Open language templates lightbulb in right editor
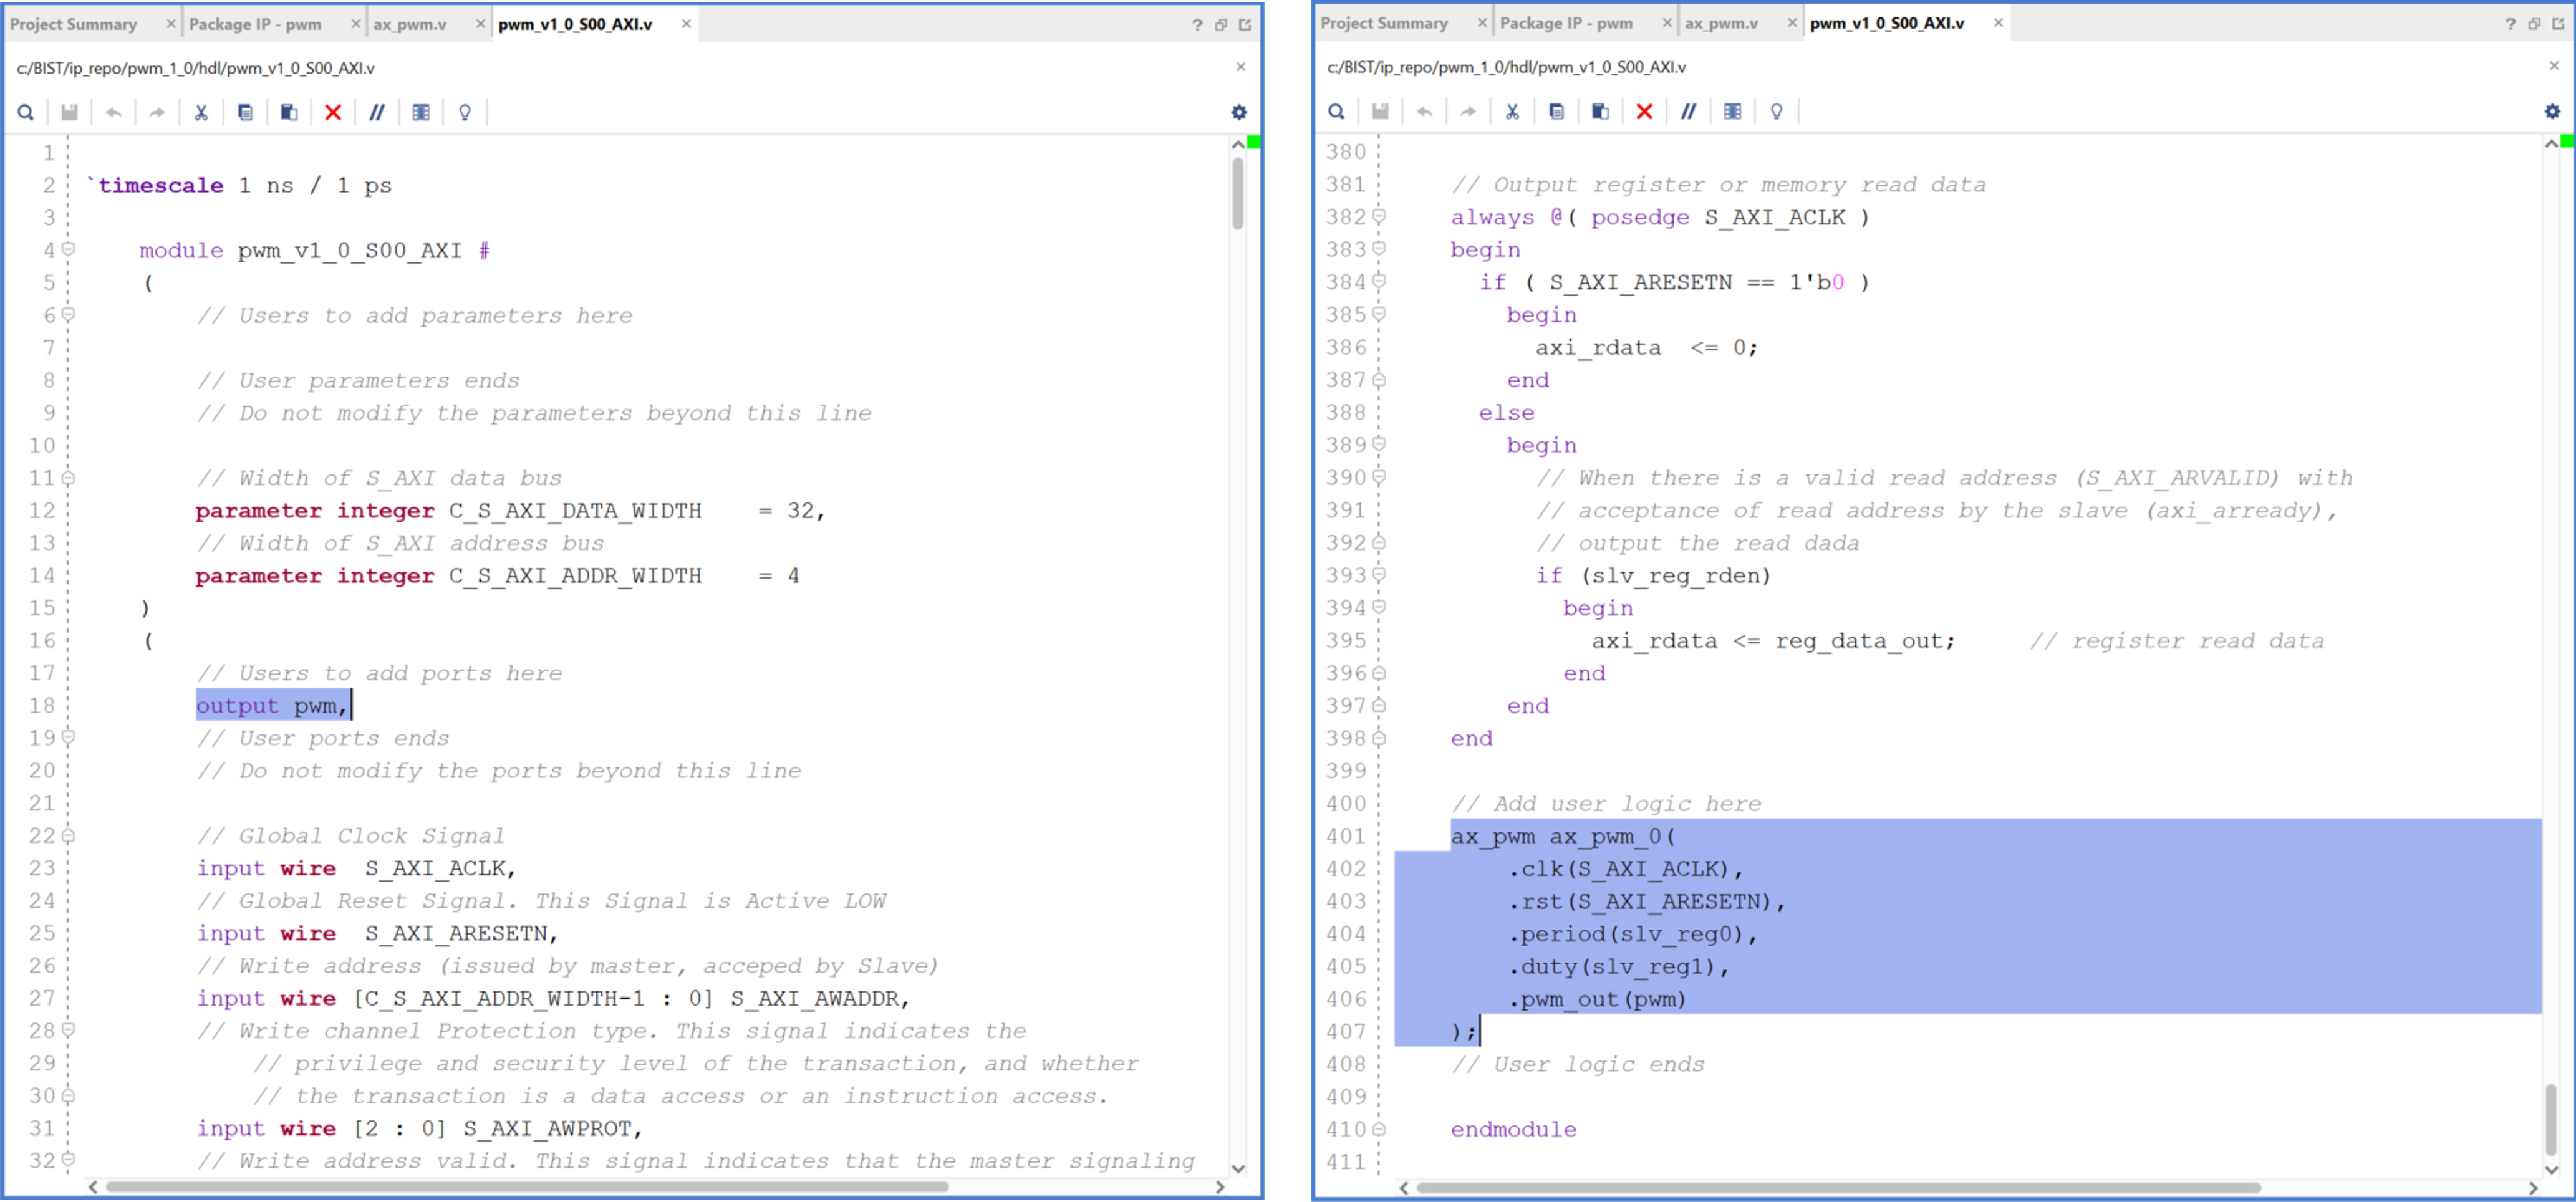2576x1202 pixels. point(1776,111)
